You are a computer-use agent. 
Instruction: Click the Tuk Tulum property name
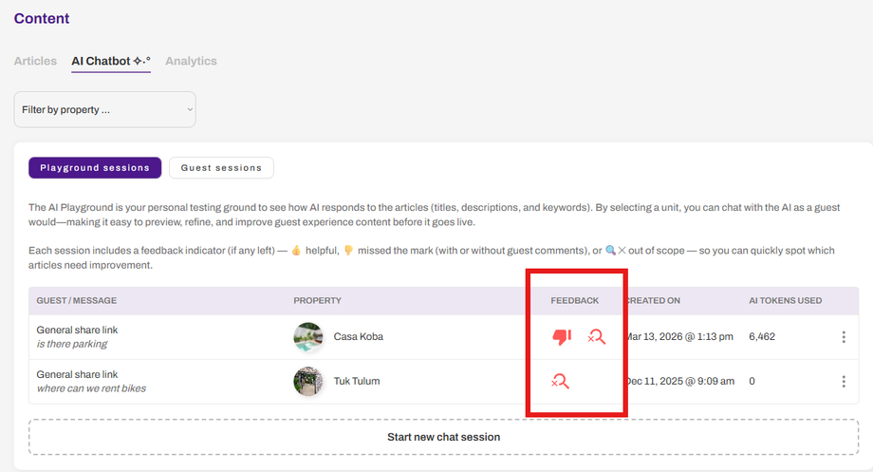pyautogui.click(x=359, y=382)
